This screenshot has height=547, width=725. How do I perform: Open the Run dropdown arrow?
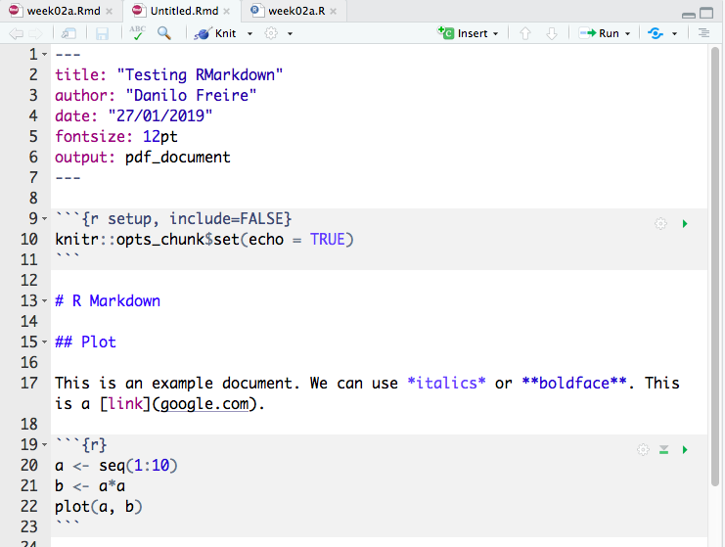pos(627,33)
